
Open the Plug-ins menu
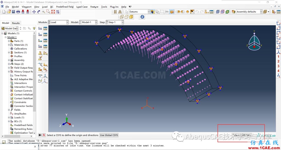(x=114, y=7)
